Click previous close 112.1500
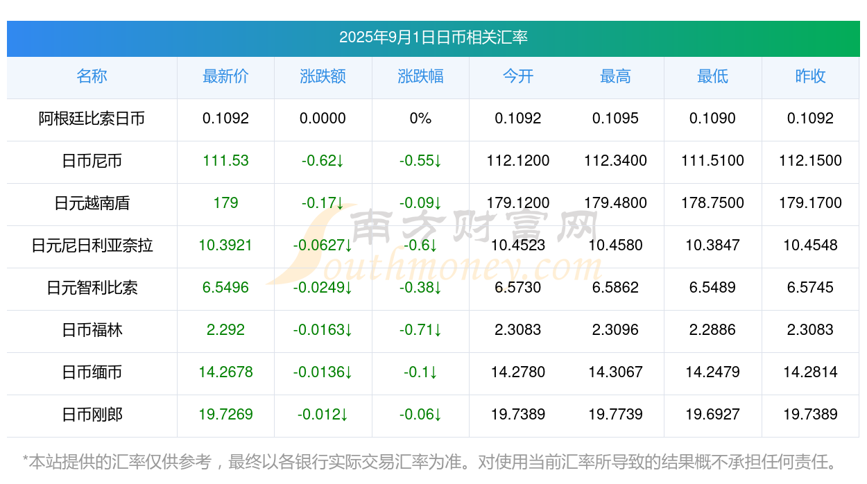867x484 pixels. tap(810, 161)
